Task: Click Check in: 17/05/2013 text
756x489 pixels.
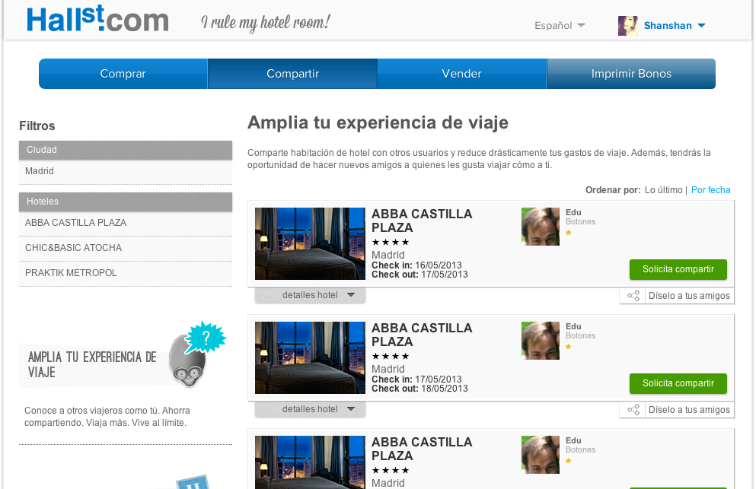Action: point(416,379)
